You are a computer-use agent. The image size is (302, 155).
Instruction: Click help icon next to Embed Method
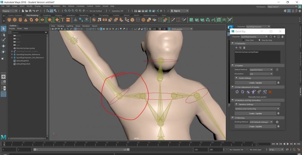277,70
